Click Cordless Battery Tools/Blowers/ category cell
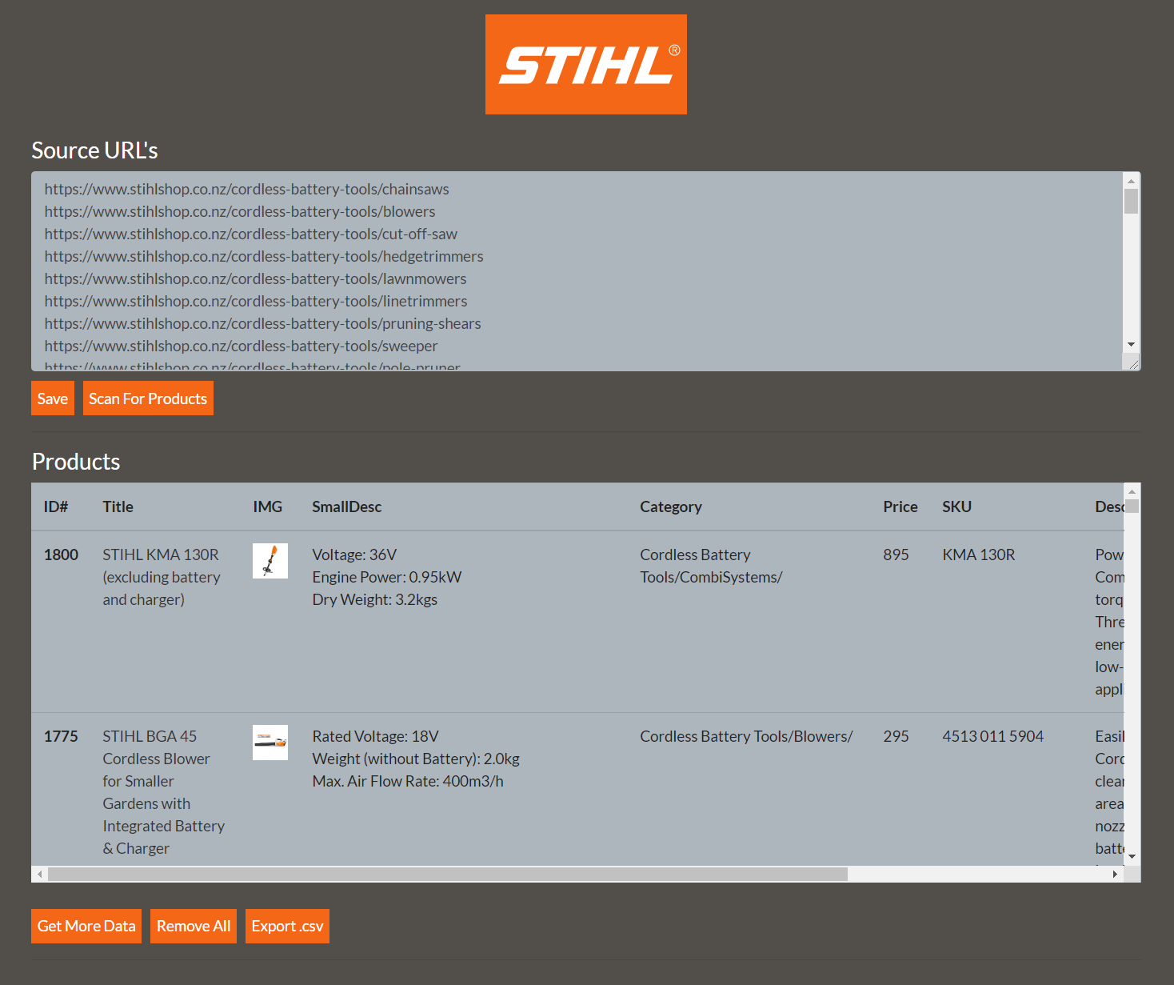This screenshot has width=1174, height=985. click(x=746, y=736)
